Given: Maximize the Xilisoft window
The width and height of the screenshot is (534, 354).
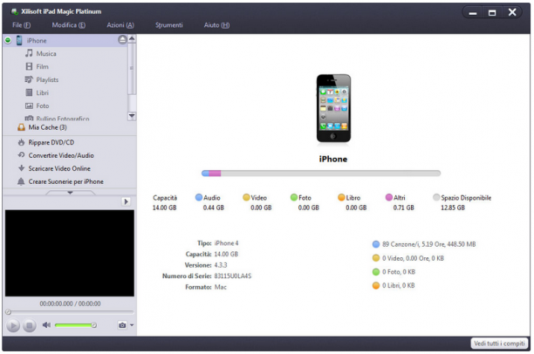Looking at the screenshot, I should tap(492, 13).
